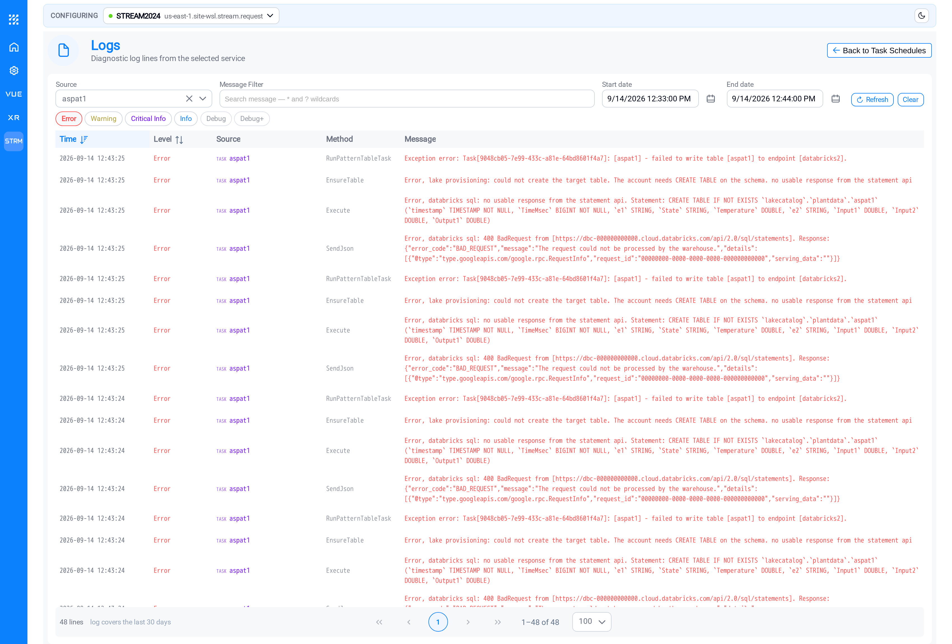Screen dimensions: 952x644
Task: Select the STRM module in sidebar
Action: tap(13, 141)
